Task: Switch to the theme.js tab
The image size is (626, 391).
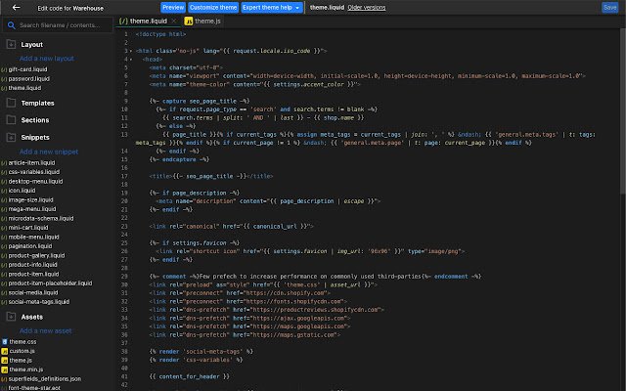Action: (x=202, y=22)
